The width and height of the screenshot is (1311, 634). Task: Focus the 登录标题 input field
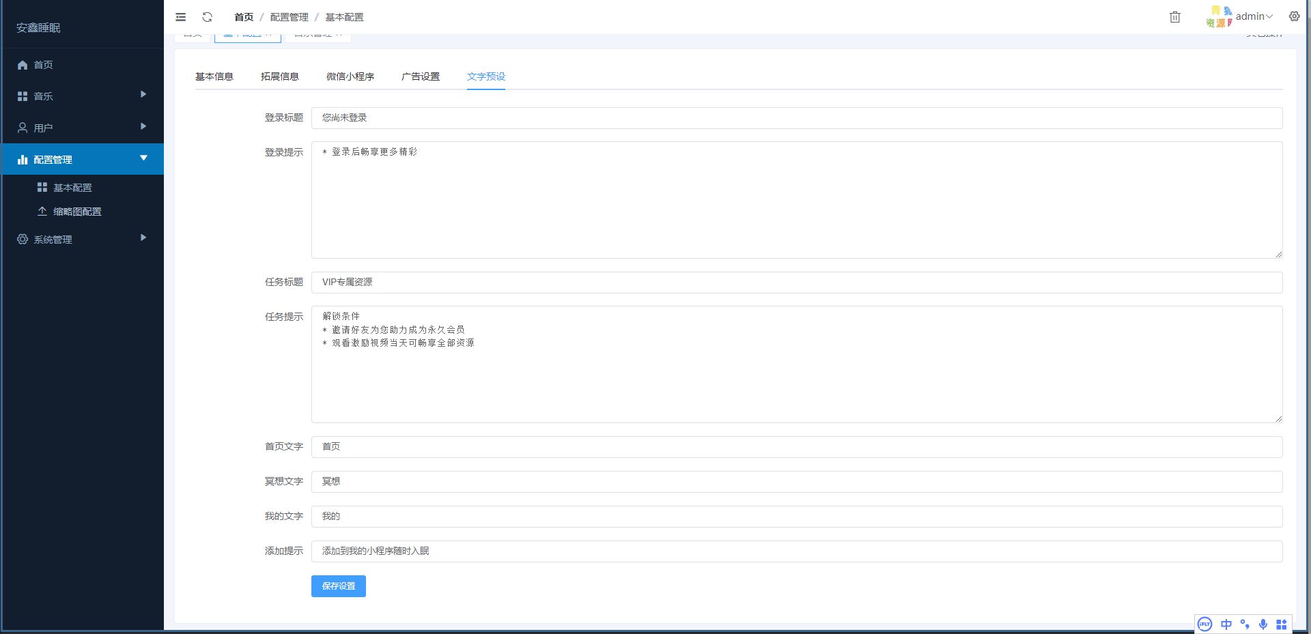tap(797, 118)
